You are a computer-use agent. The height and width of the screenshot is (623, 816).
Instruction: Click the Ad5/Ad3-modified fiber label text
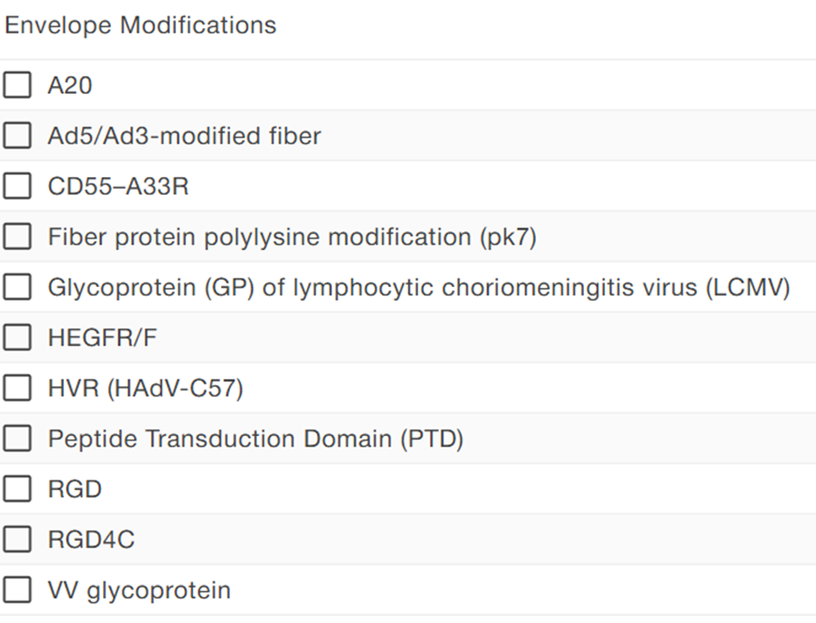[184, 136]
